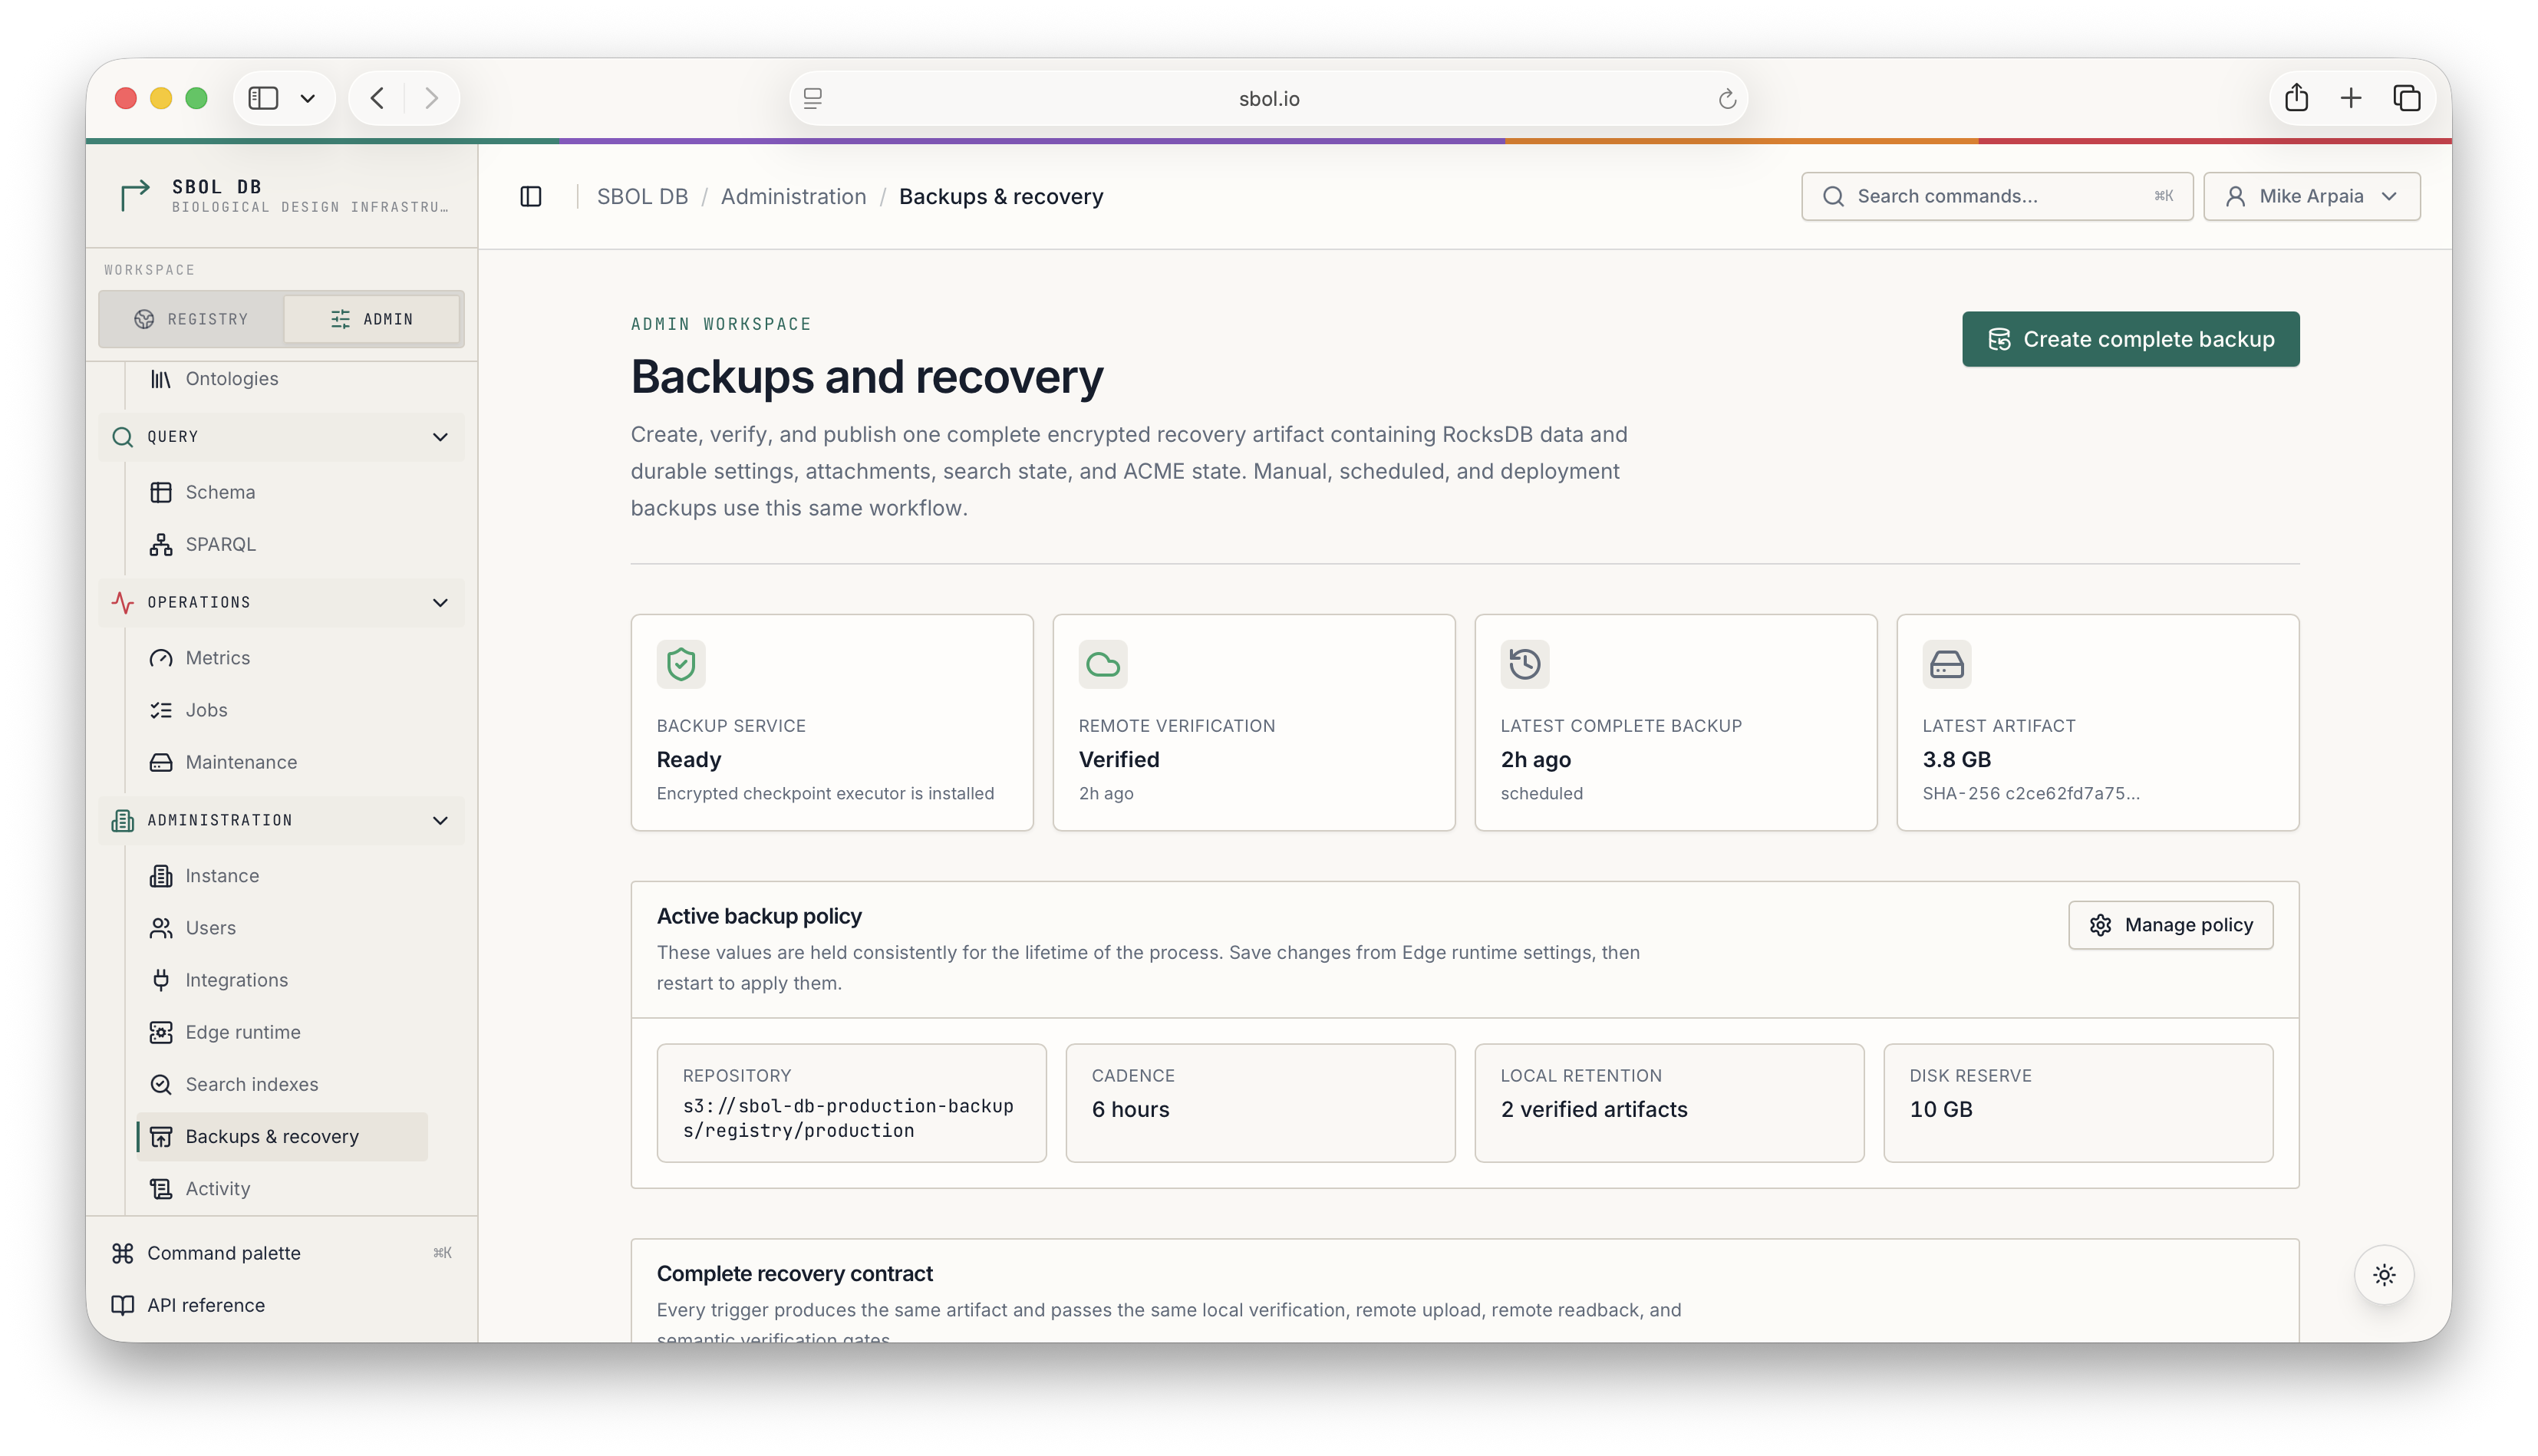
Task: Click the Users people icon
Action: click(x=161, y=928)
